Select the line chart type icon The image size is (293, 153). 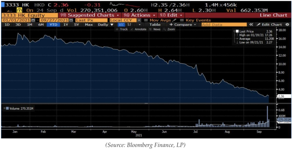121,25
